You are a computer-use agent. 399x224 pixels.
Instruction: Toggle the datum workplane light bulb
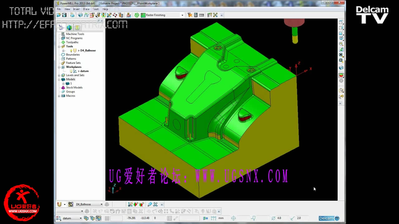[71, 71]
